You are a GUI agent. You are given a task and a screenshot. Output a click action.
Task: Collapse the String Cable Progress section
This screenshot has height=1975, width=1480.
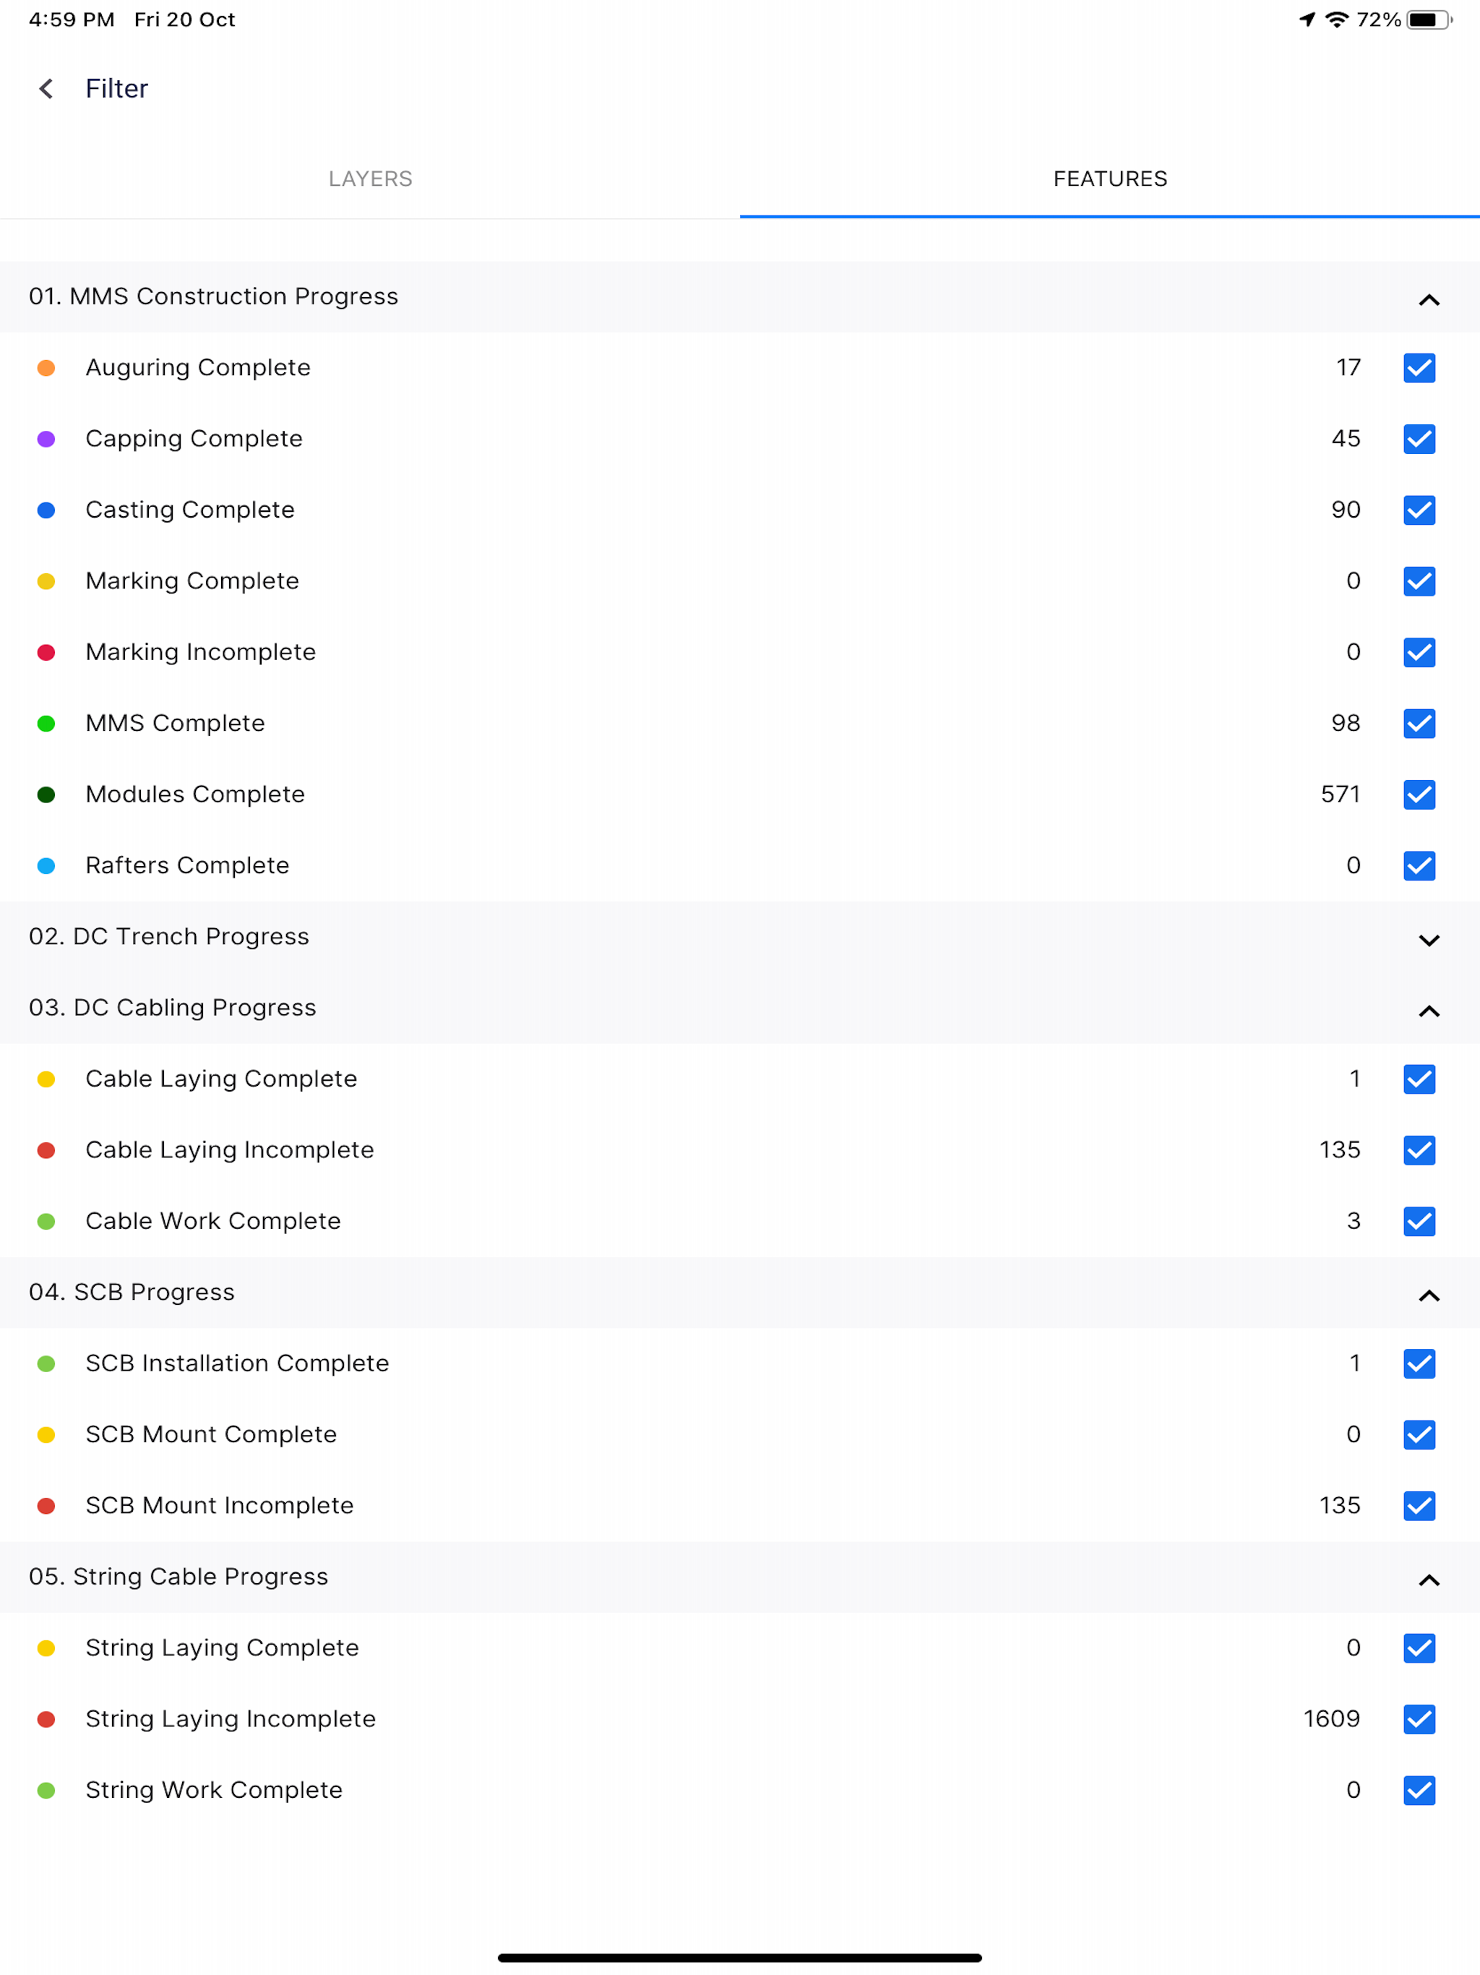pos(1428,1580)
